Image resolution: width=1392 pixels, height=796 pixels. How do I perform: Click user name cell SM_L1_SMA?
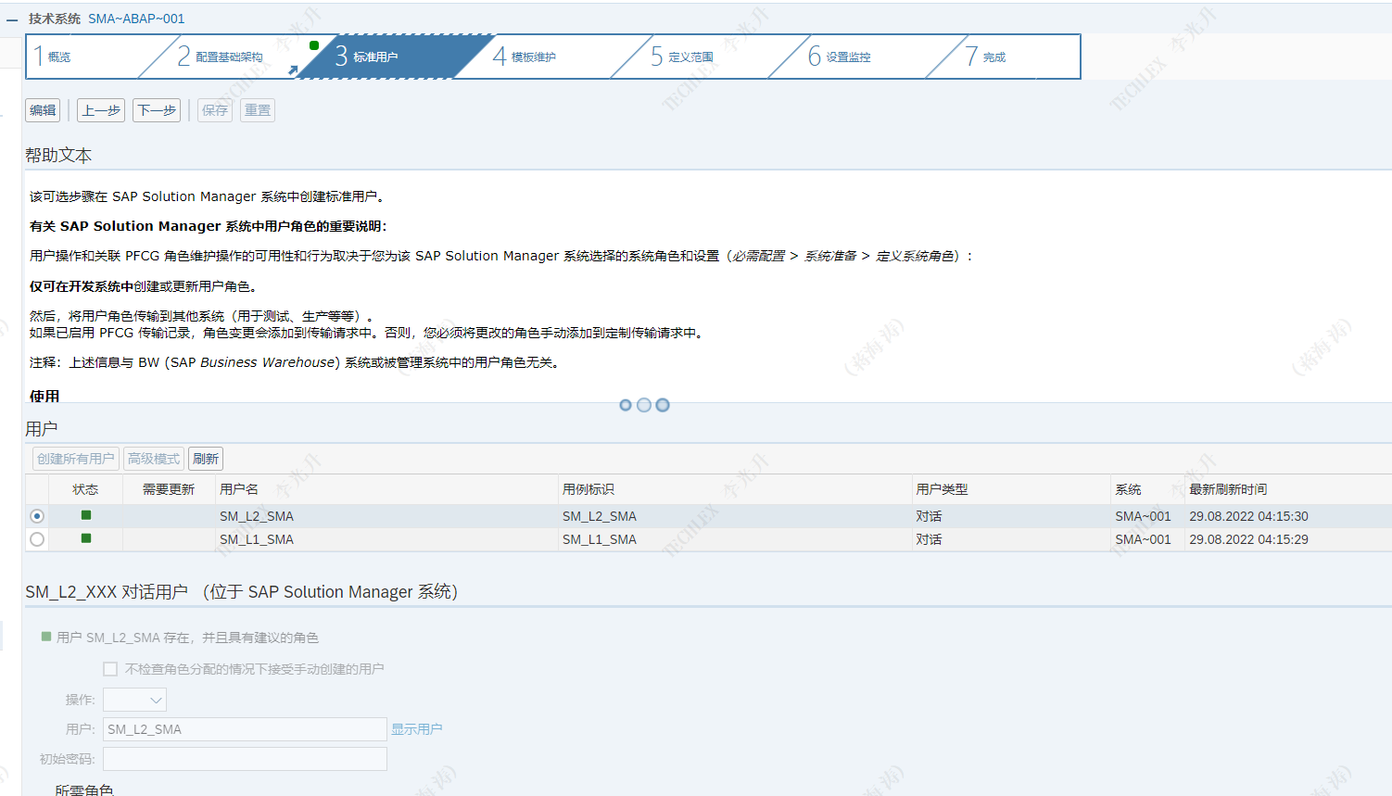tap(257, 539)
